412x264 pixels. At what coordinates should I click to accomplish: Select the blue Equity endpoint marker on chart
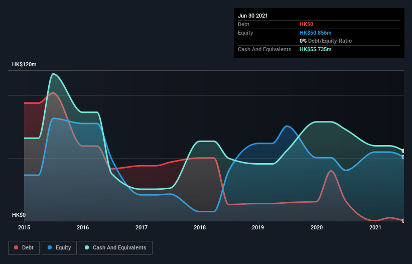coord(403,157)
